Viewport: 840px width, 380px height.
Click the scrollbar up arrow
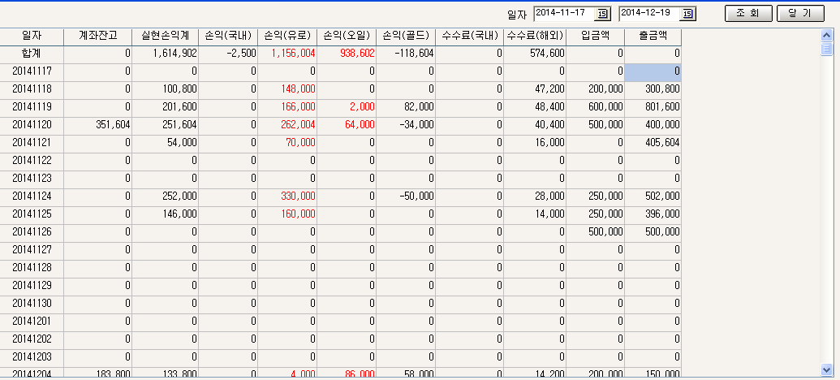[826, 36]
